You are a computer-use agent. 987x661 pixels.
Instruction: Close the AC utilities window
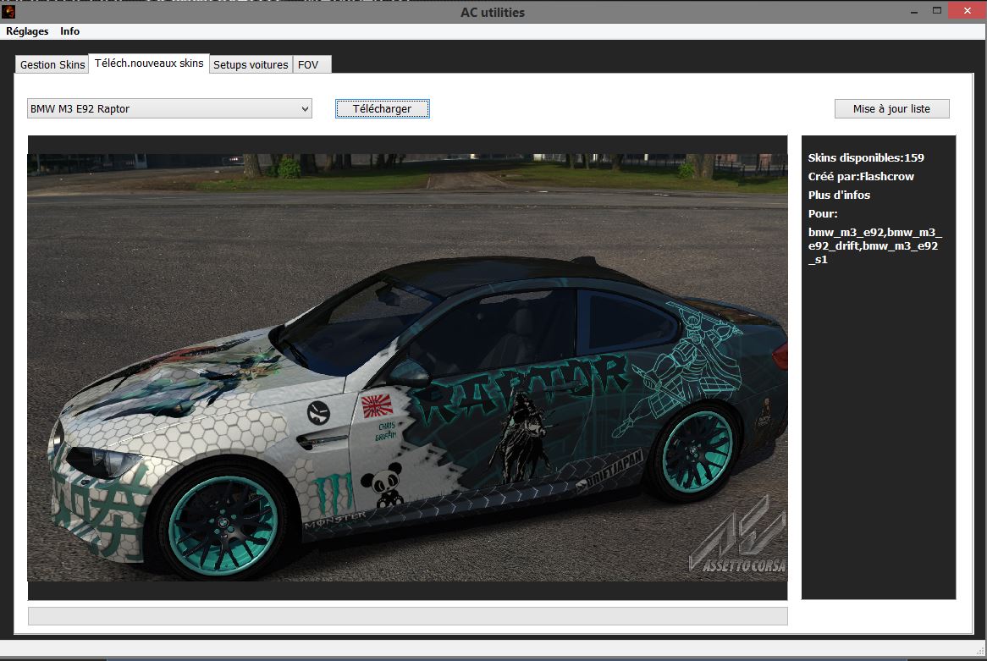[x=968, y=10]
